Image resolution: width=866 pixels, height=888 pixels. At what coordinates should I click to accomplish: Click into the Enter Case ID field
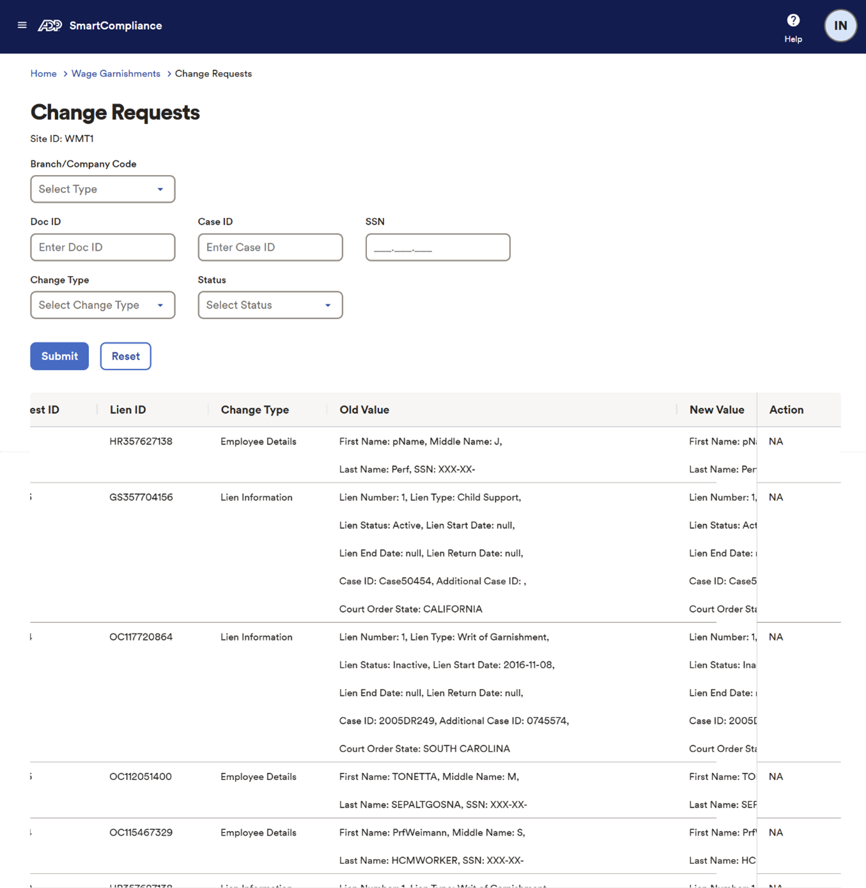[270, 247]
